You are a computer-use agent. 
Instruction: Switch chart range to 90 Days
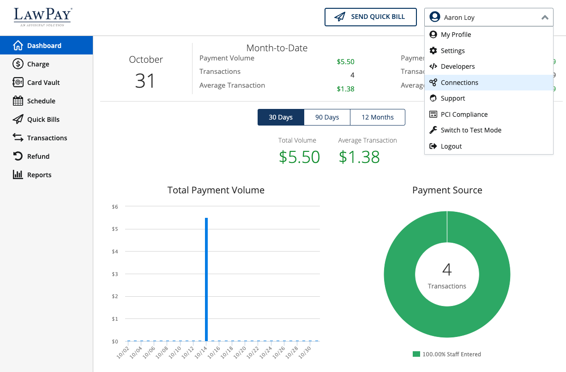(x=327, y=117)
